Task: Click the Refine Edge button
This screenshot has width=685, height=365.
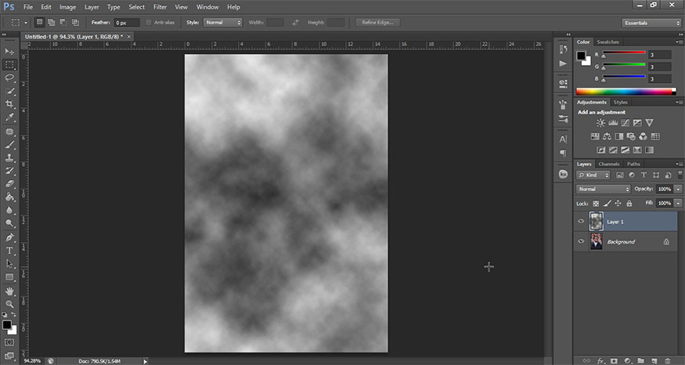Action: click(377, 22)
